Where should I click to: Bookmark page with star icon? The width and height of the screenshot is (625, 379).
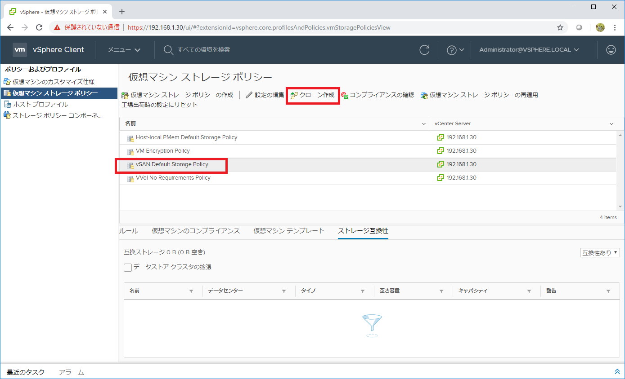click(560, 27)
